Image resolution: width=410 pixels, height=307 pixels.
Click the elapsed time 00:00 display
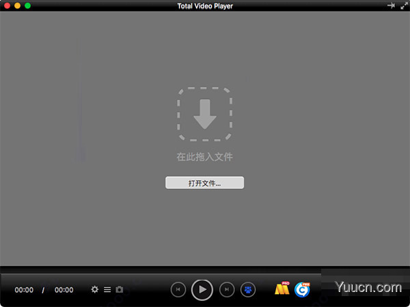(24, 290)
